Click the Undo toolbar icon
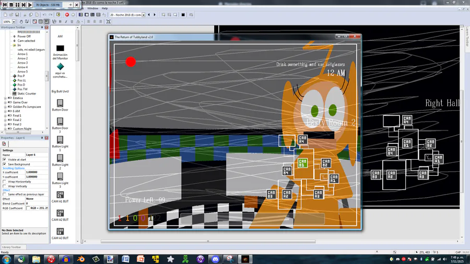This screenshot has height=264, width=470. point(44,15)
